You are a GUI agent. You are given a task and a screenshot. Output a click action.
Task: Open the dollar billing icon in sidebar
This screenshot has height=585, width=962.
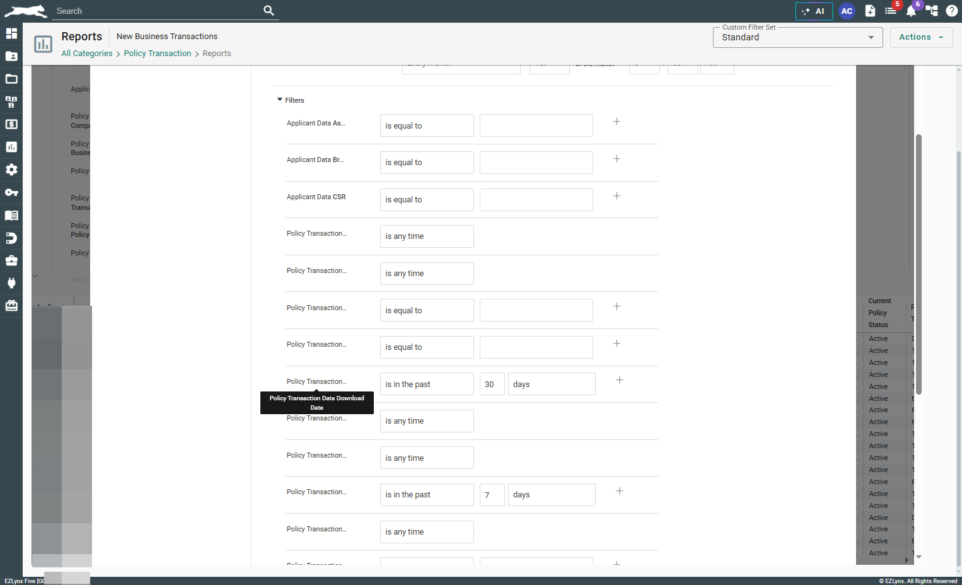tap(11, 124)
